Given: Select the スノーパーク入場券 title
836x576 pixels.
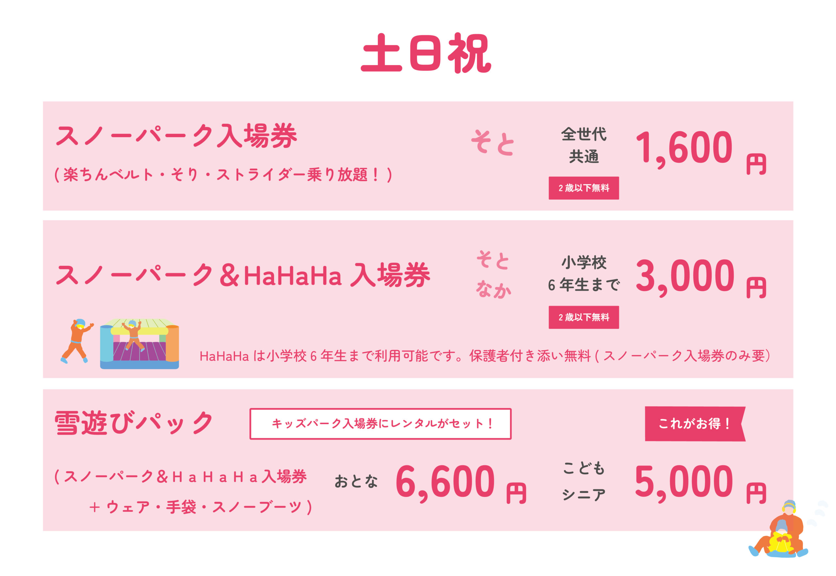Looking at the screenshot, I should 176,136.
